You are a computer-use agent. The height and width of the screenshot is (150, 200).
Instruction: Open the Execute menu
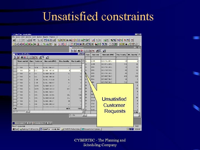coord(28,37)
